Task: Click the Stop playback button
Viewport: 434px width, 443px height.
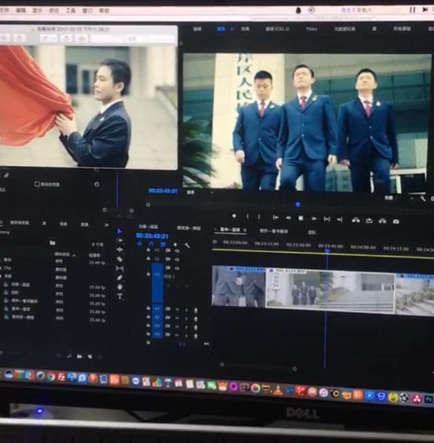Action: [x=301, y=219]
